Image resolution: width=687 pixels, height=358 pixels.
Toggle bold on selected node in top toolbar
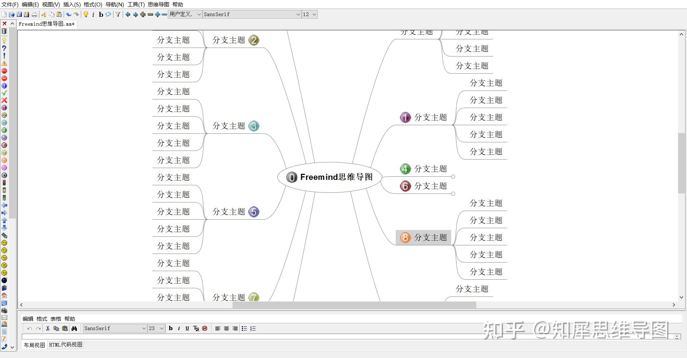click(101, 14)
